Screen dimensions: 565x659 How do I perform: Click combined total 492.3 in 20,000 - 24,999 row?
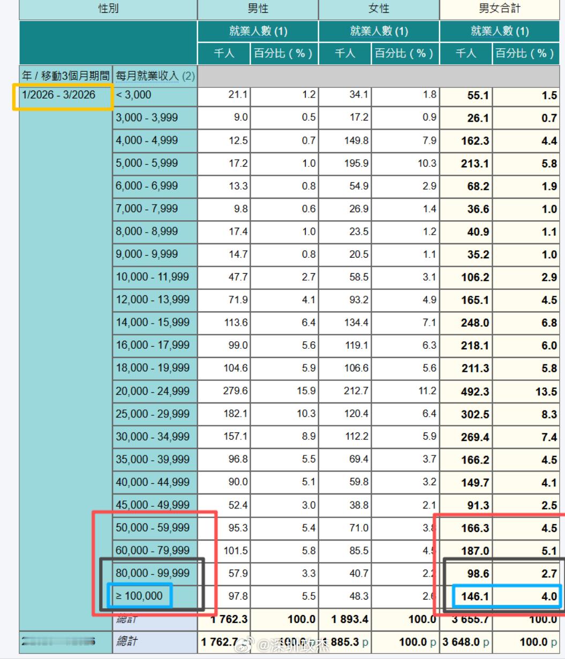click(x=474, y=392)
